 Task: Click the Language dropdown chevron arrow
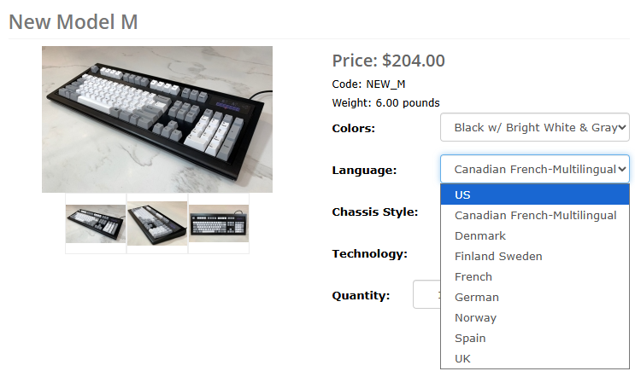point(622,169)
